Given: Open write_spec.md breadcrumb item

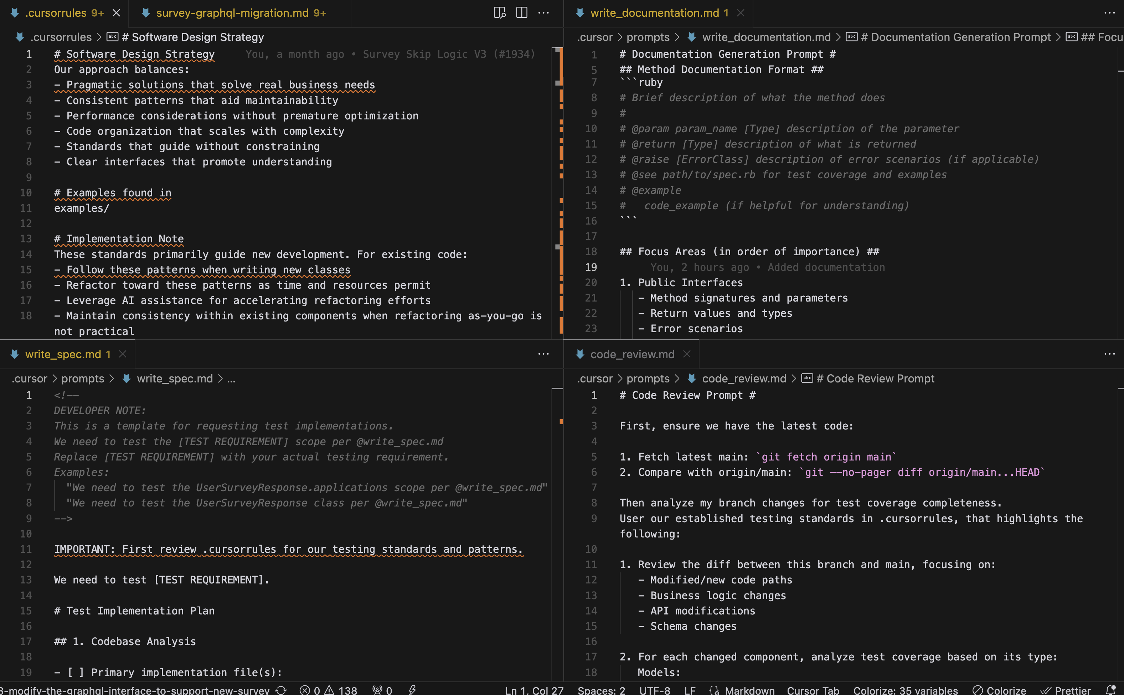Looking at the screenshot, I should (x=175, y=379).
